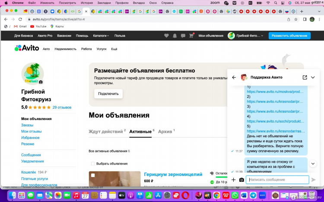Screen dimensions: 324x202
Task: Open the История menu in menu bar
Action: tap(87, 3)
